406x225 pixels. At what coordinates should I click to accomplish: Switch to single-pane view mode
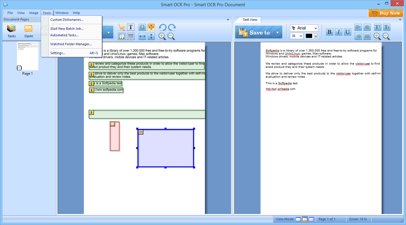[298, 219]
